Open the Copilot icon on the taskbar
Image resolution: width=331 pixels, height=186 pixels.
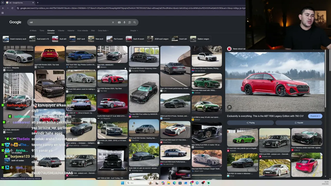click(163, 183)
